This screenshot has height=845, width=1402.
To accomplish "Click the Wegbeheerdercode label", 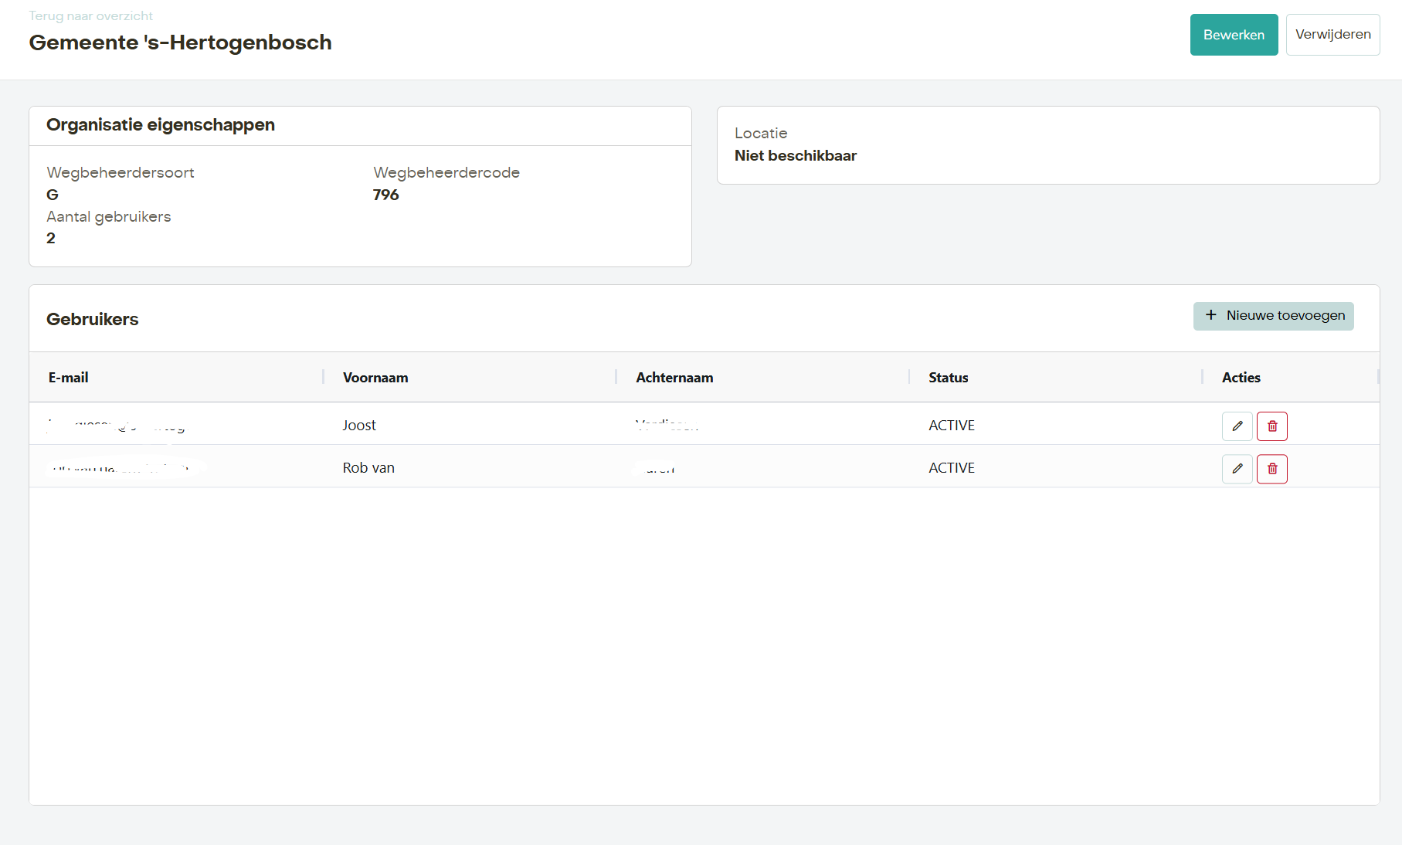I will tap(446, 172).
